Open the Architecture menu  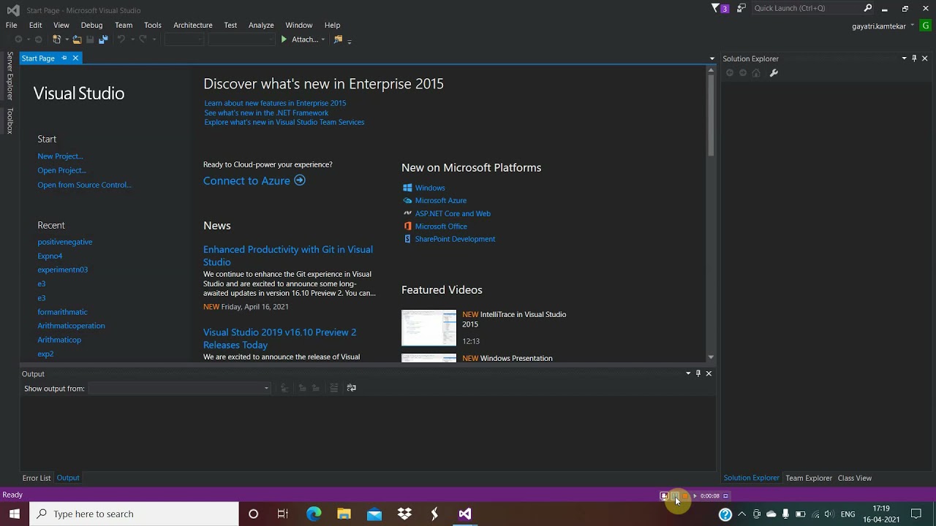[x=192, y=25]
